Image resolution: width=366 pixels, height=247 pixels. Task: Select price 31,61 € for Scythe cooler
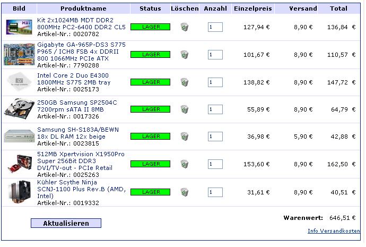[x=258, y=192]
